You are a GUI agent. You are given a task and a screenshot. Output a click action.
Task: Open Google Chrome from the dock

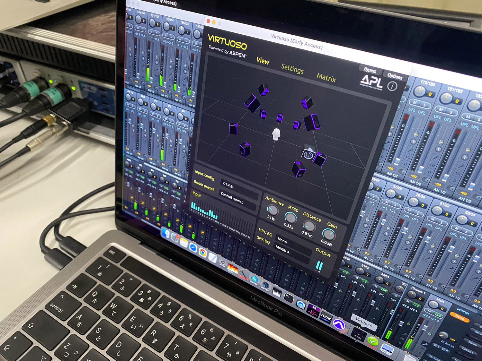tap(202, 252)
